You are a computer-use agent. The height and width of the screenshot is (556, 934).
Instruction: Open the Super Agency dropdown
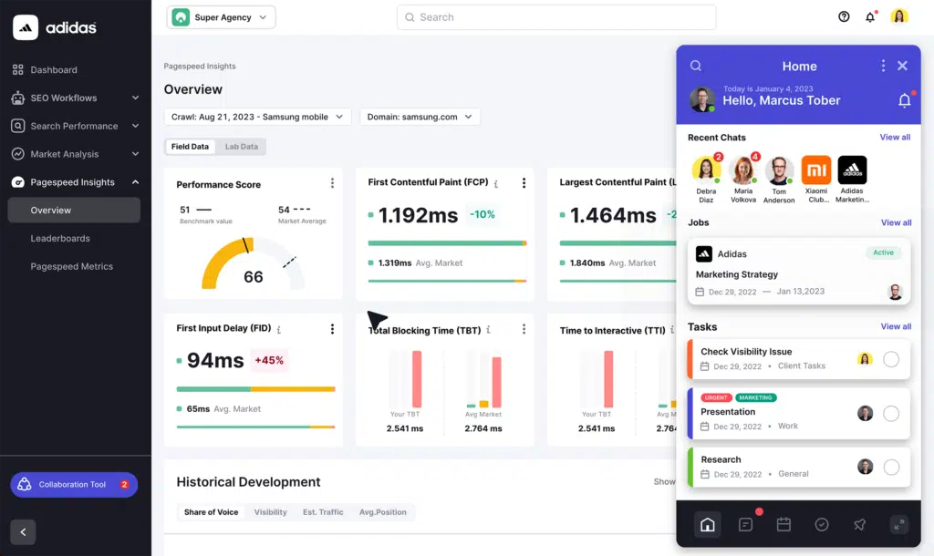pyautogui.click(x=222, y=17)
